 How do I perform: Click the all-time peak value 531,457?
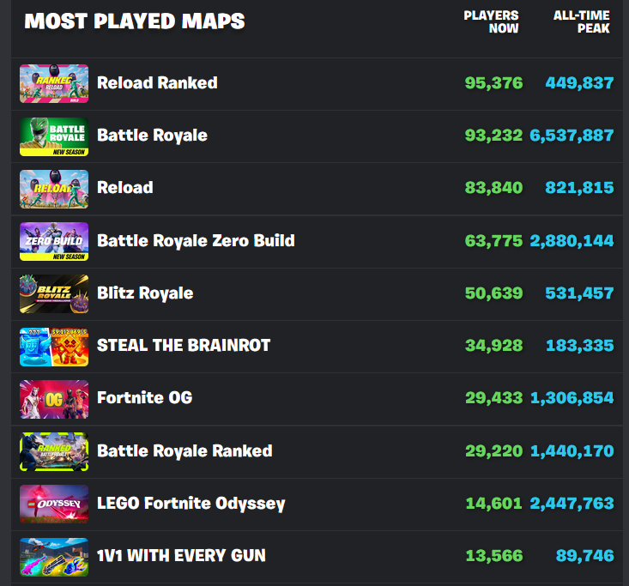[x=580, y=293]
